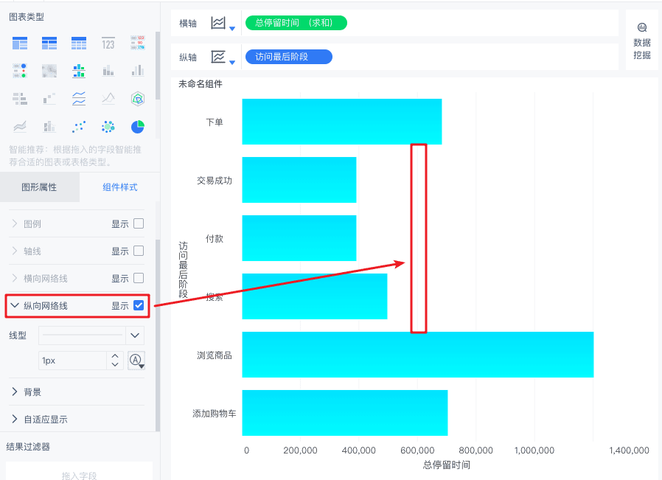The image size is (662, 480).
Task: Click the 添加购物车 bar in chart
Action: point(345,413)
